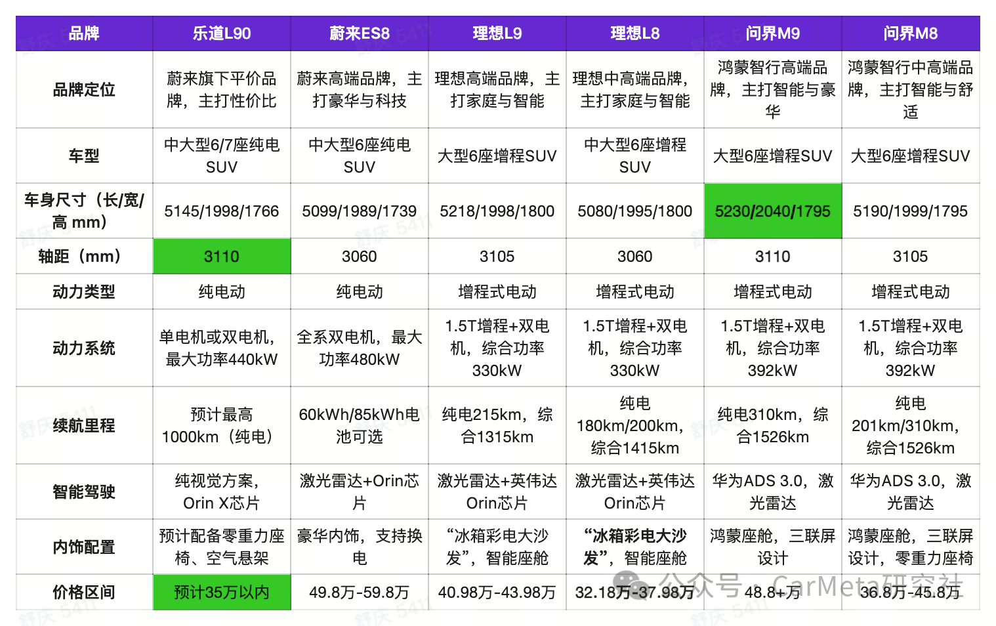Viewport: 996px width, 626px height.
Task: Click the 蔚来旗下平价品牌 positioning cell
Action: click(222, 90)
